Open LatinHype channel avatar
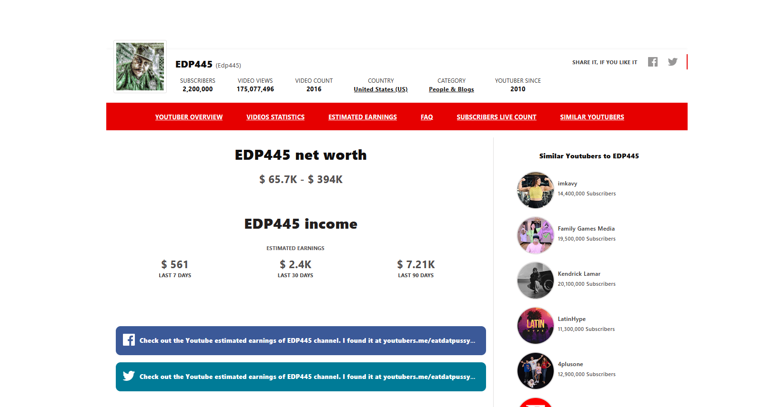 point(535,326)
